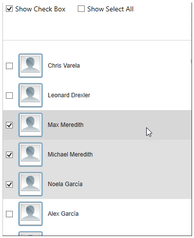Viewport: 194px width, 238px height.
Task: Uncheck the Noela García checkbox
Action: click(9, 184)
